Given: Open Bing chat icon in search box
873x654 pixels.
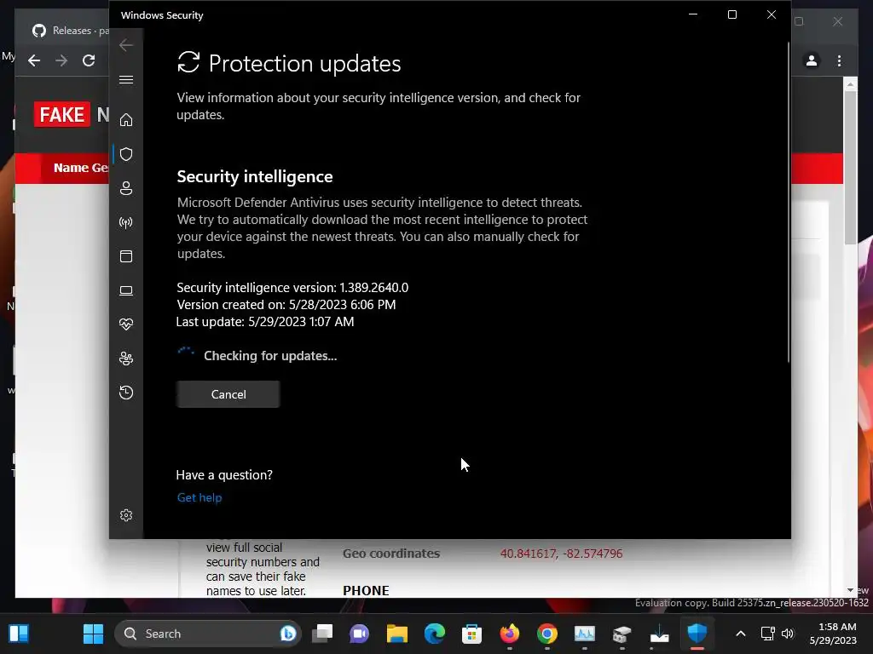Looking at the screenshot, I should 288,634.
